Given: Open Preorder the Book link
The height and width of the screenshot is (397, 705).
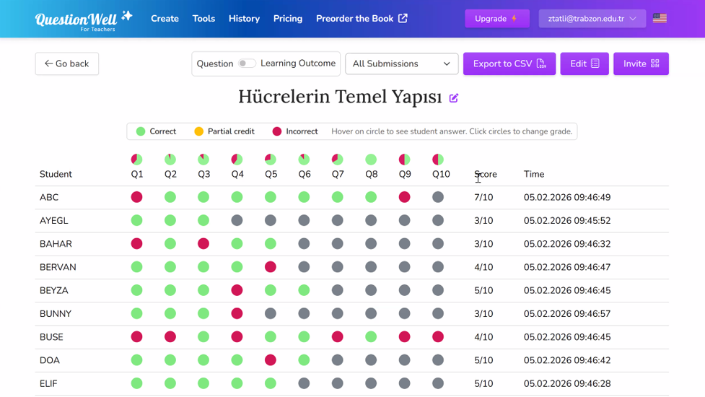Looking at the screenshot, I should (x=362, y=19).
